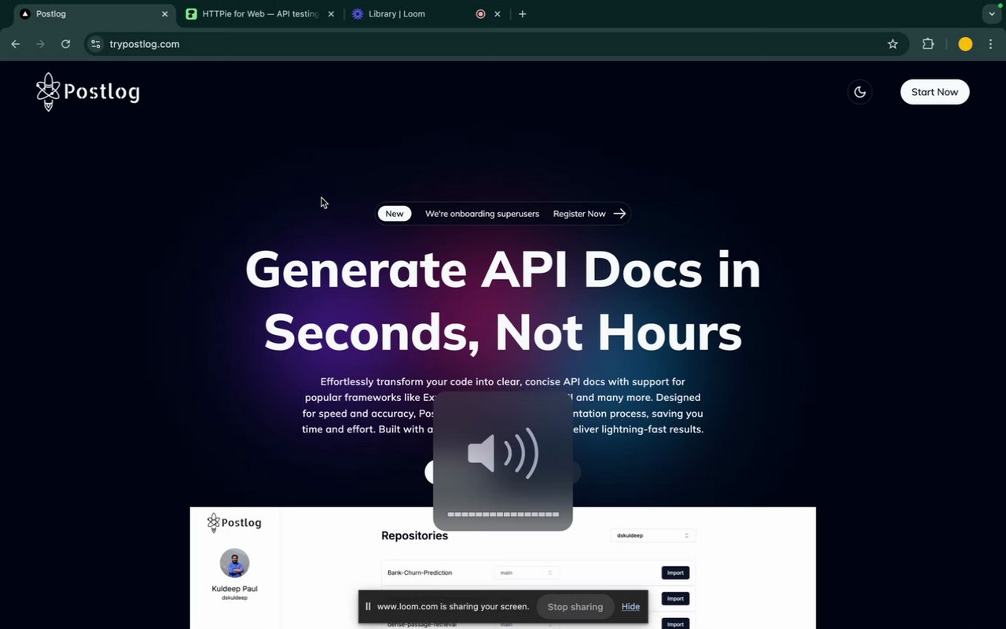Click "Bank-Churn-Prediction" repository name
This screenshot has width=1006, height=629.
point(420,572)
